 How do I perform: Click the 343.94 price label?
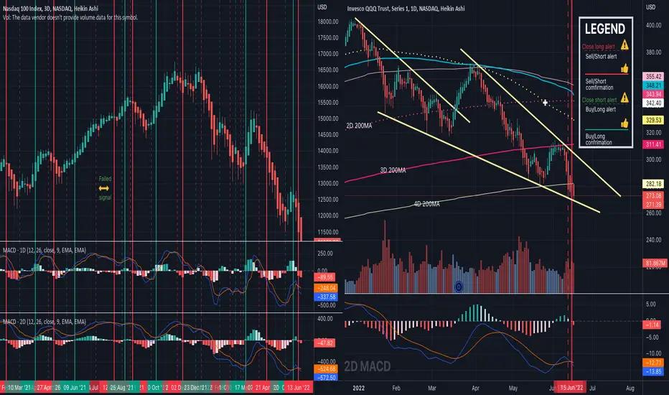[x=653, y=94]
